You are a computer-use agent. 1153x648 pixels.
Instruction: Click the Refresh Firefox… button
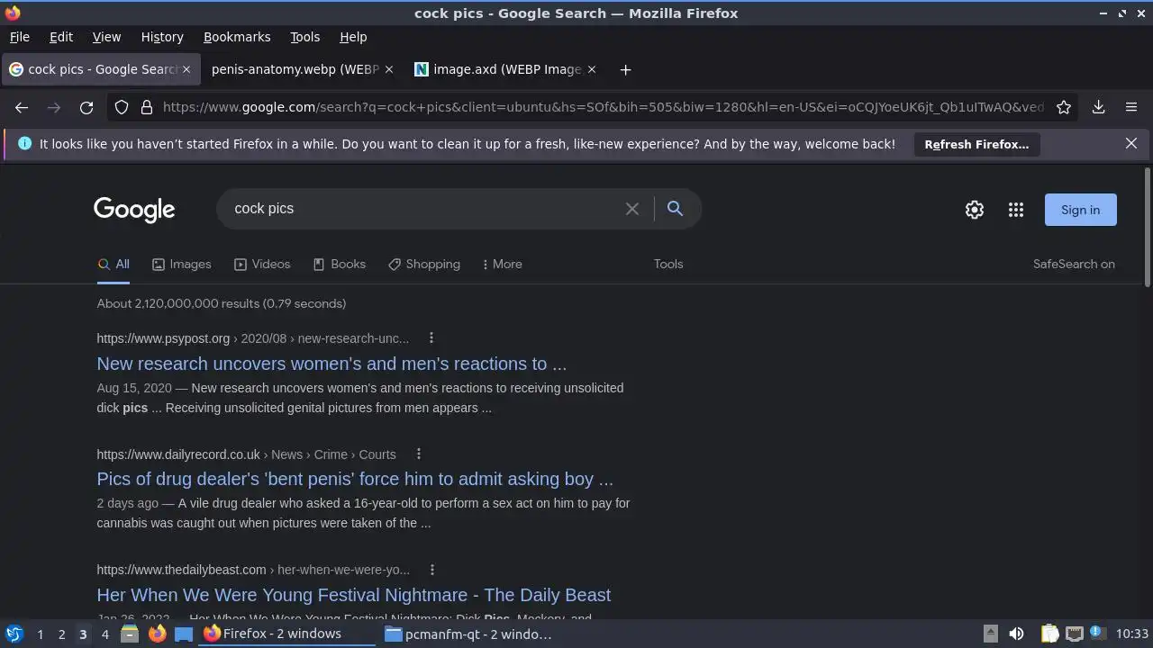(976, 144)
